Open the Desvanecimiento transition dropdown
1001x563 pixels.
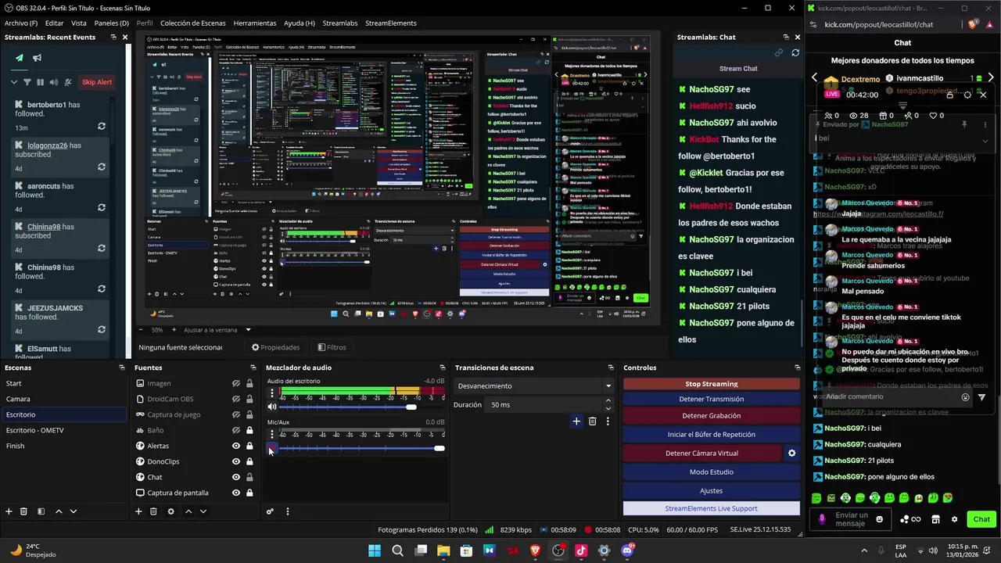(x=533, y=385)
